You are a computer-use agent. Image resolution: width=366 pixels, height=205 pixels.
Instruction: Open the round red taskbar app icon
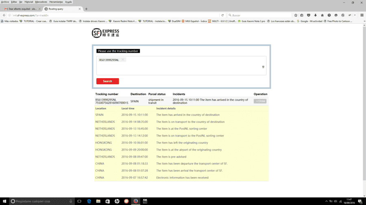point(126,201)
